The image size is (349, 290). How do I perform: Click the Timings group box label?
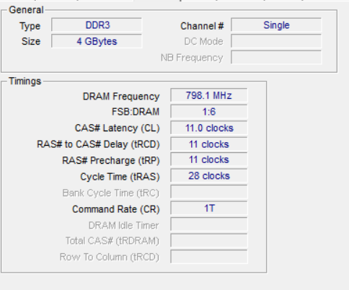(x=25, y=82)
